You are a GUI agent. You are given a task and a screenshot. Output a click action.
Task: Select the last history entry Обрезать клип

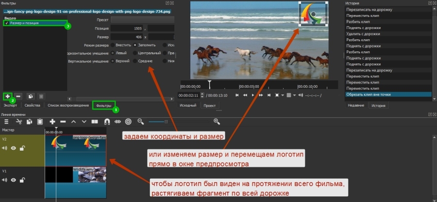point(387,94)
